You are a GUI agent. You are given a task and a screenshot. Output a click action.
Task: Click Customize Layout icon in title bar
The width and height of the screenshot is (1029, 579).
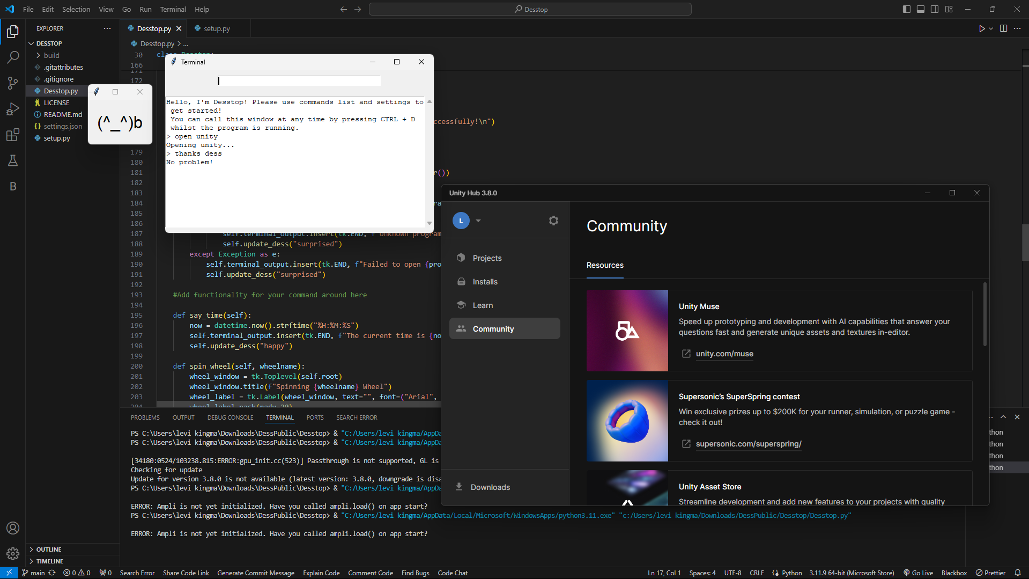[x=949, y=9]
